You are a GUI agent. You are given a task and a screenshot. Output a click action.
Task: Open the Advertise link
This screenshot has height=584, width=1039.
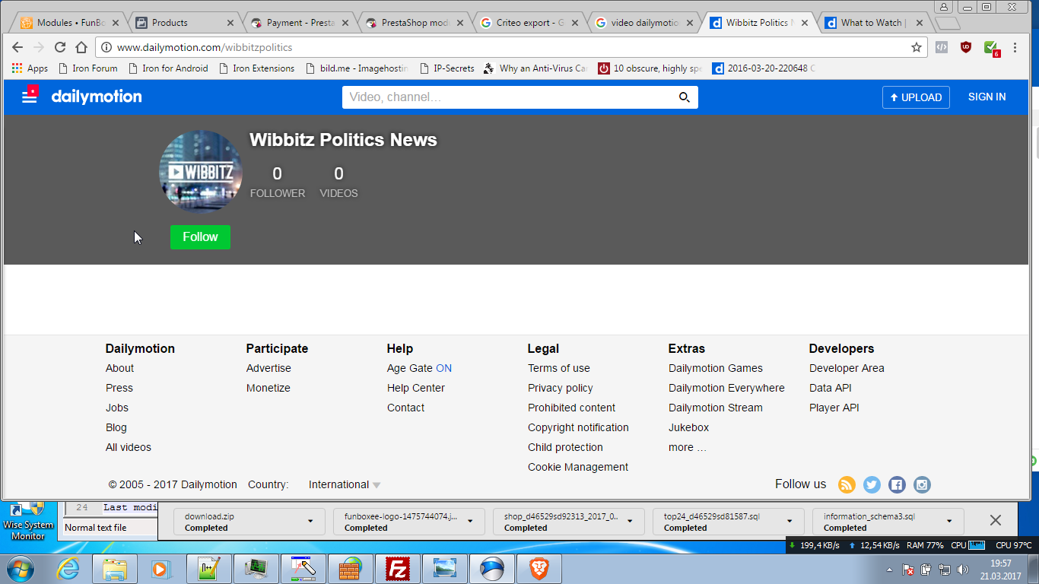click(x=268, y=368)
